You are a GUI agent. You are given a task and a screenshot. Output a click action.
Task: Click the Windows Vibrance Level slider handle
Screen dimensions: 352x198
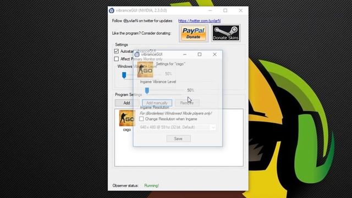tap(124, 75)
